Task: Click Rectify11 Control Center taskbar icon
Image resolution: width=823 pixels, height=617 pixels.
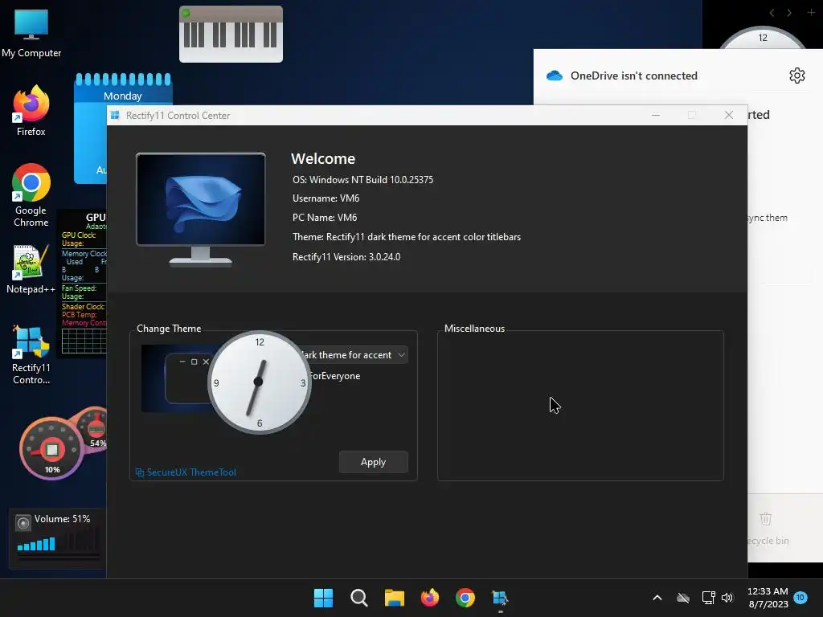Action: [x=500, y=598]
